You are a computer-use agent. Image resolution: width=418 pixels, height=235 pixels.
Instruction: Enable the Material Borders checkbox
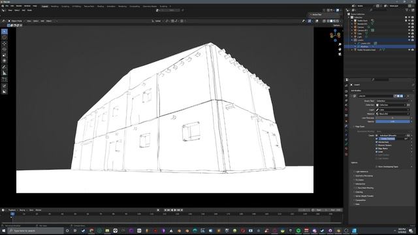click(377, 145)
